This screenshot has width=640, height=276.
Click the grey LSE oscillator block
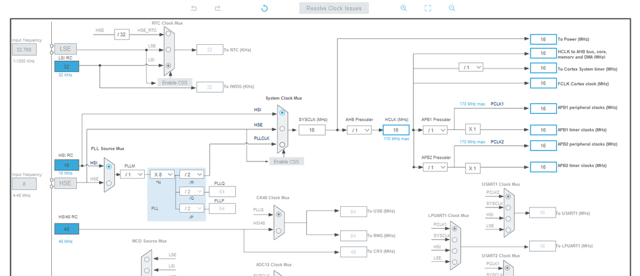pos(65,49)
